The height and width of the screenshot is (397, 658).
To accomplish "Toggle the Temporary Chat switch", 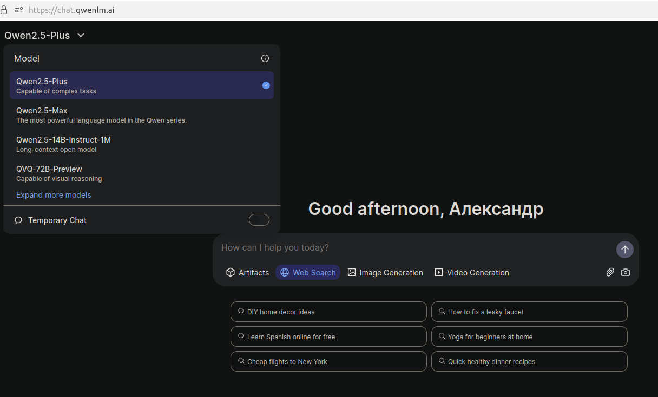I will pos(259,220).
